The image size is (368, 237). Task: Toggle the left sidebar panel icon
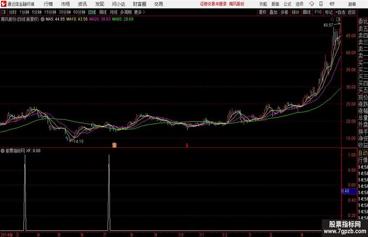click(3, 12)
